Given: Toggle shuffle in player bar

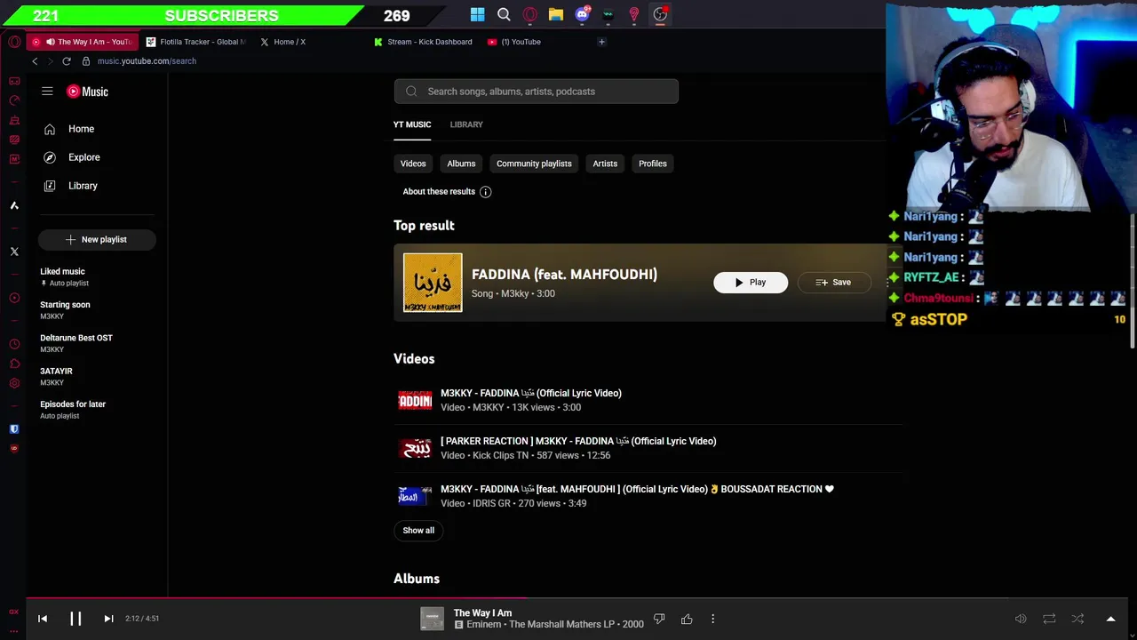Looking at the screenshot, I should pos(1077,619).
